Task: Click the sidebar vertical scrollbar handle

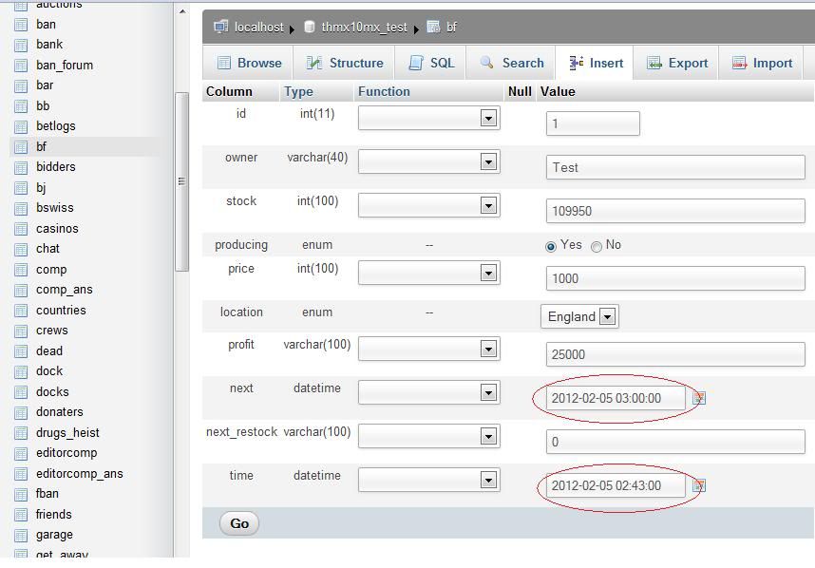Action: click(x=181, y=180)
